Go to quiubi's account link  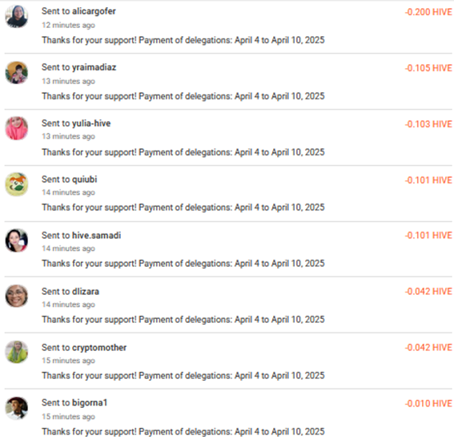pyautogui.click(x=85, y=180)
